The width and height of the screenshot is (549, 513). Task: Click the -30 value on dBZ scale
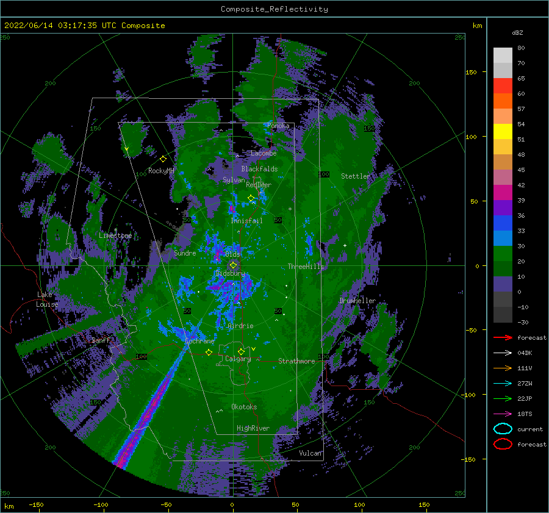[x=523, y=322]
